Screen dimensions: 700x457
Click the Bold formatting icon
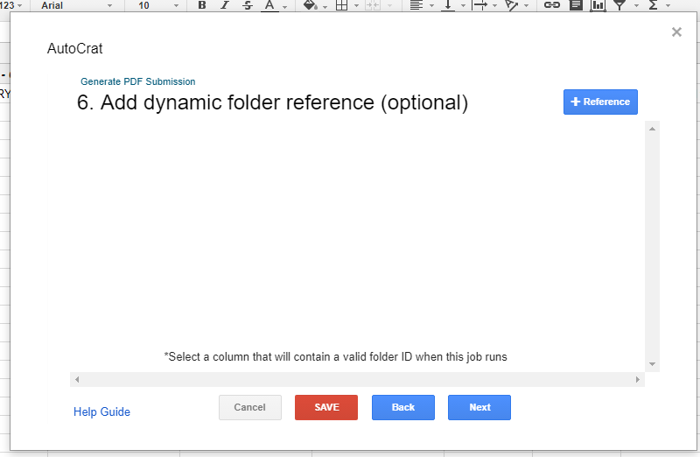point(202,5)
